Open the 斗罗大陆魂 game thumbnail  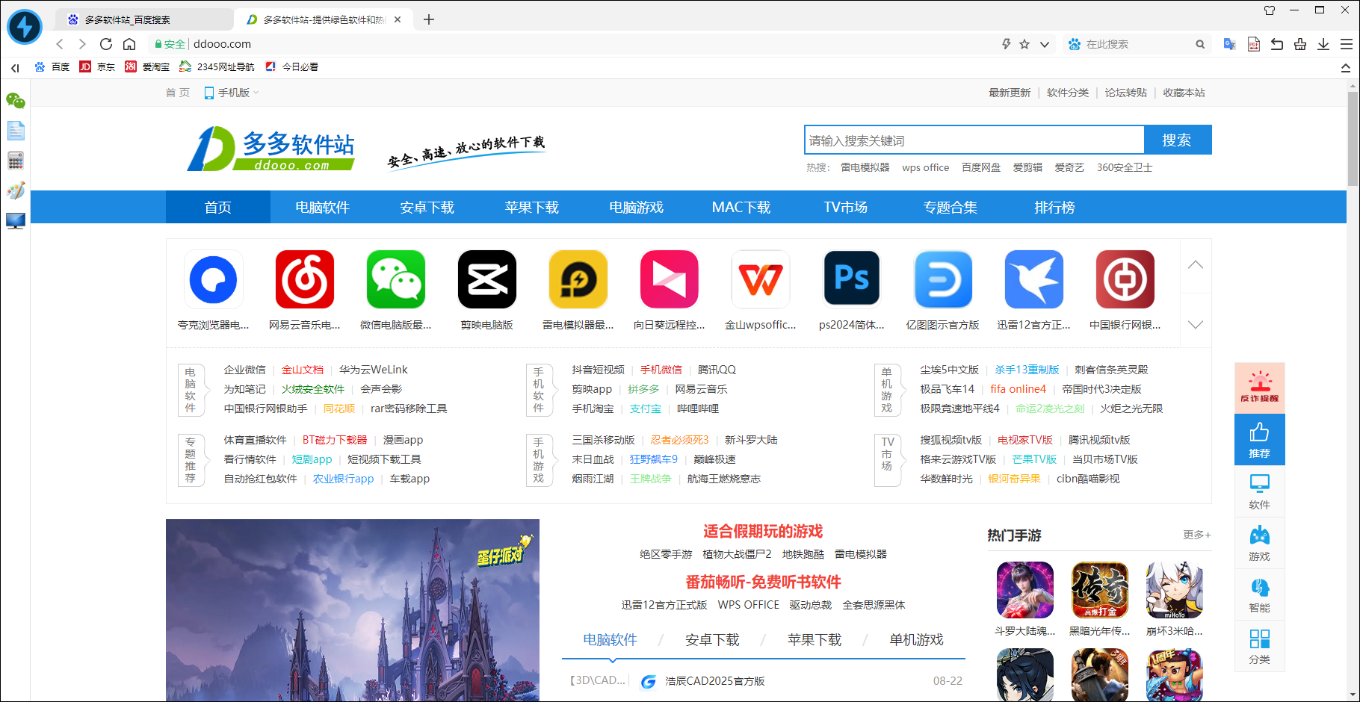click(1025, 590)
